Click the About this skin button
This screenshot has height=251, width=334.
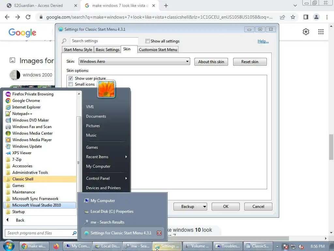(x=211, y=62)
